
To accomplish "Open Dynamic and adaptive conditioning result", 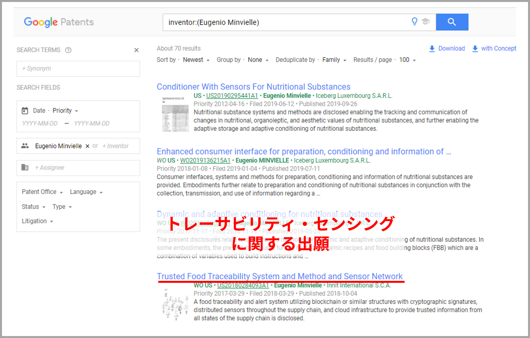I will click(x=270, y=214).
